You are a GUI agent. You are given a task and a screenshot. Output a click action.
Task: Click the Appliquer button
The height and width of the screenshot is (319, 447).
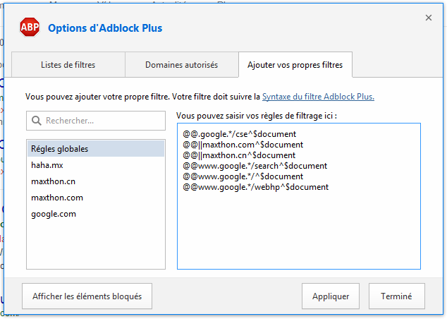coord(331,296)
